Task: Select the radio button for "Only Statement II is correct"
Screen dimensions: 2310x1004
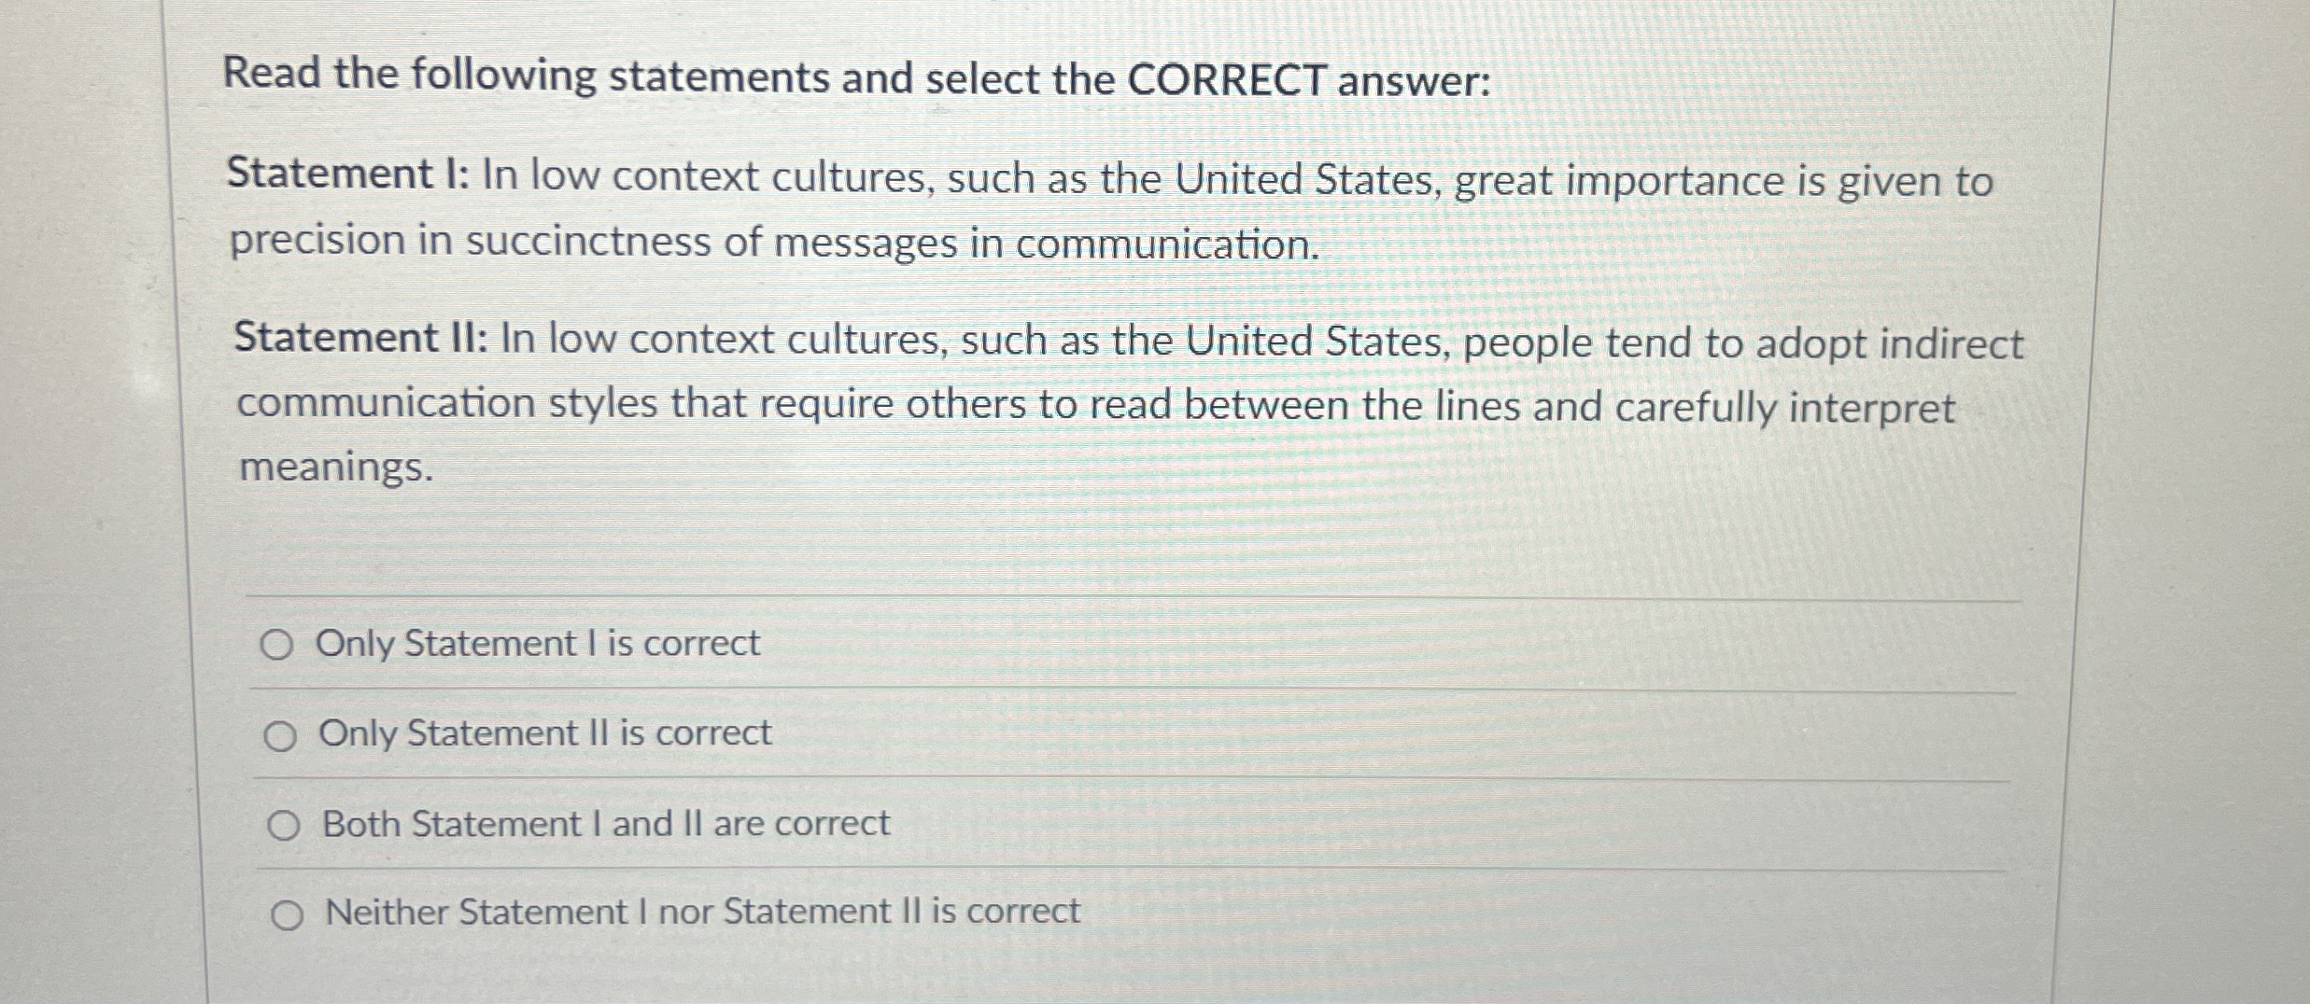Action: coord(281,735)
